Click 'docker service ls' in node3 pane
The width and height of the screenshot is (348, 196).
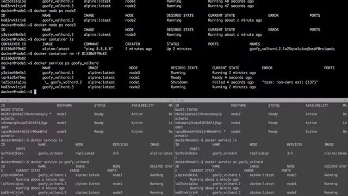point(221,140)
